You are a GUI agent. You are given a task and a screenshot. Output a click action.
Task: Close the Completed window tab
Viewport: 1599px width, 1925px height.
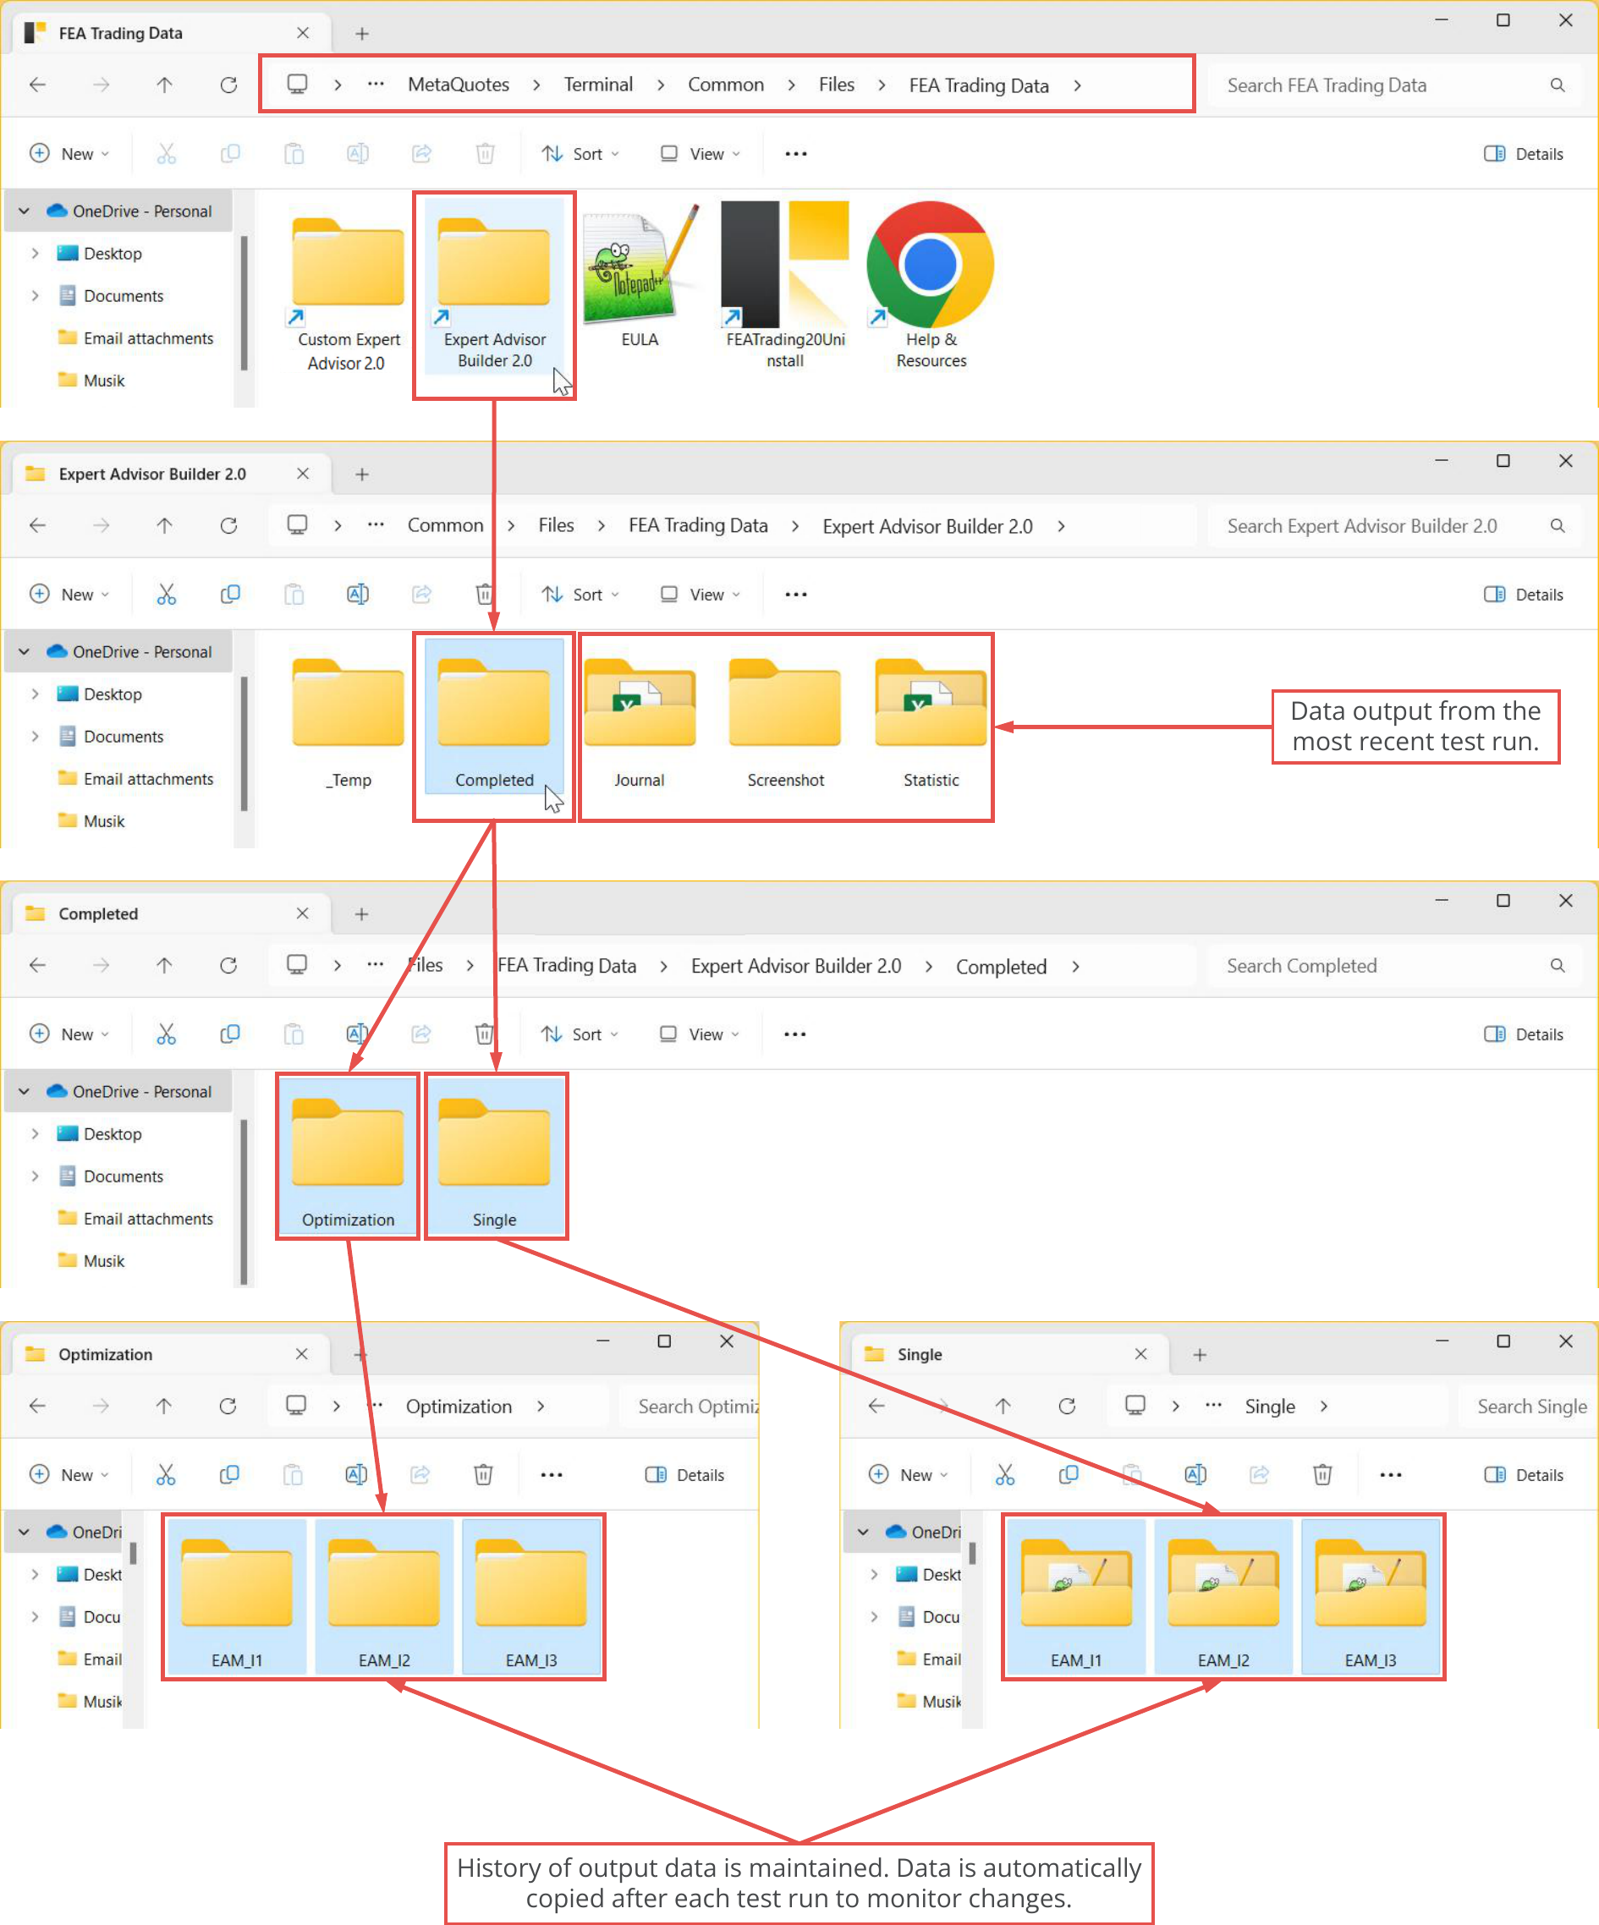(x=303, y=913)
